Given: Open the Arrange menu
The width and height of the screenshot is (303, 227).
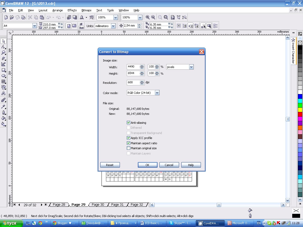Looking at the screenshot, I should [x=57, y=10].
